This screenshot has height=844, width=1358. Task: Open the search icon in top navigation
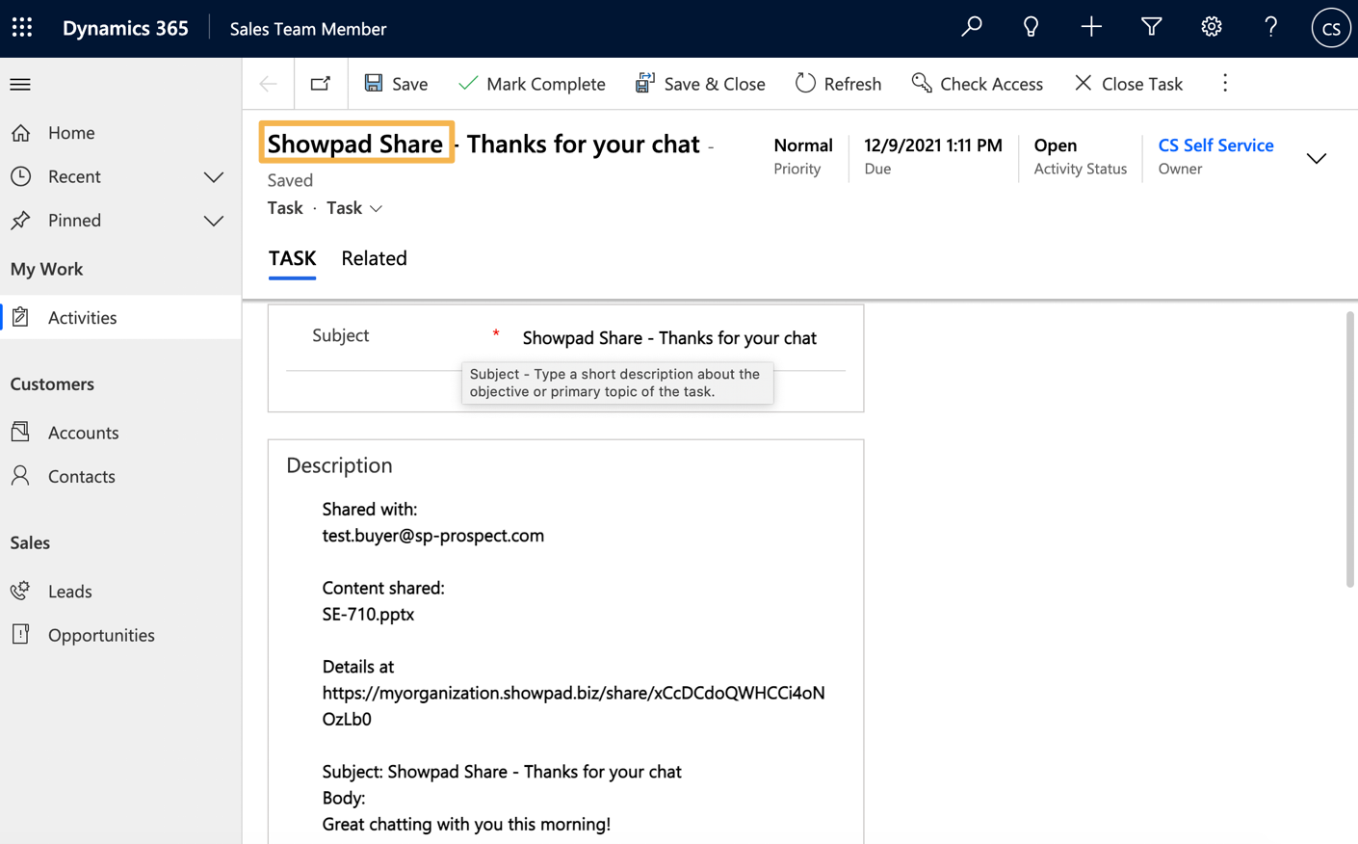point(971,27)
